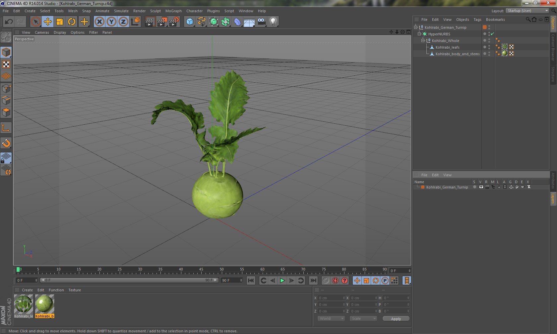The image size is (557, 334).
Task: Select the Edges mode icon
Action: point(6,101)
